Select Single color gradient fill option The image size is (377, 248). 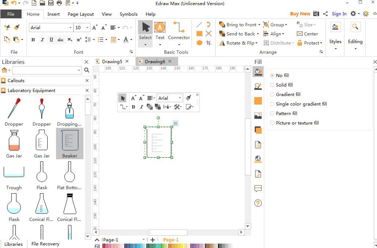[x=298, y=104]
